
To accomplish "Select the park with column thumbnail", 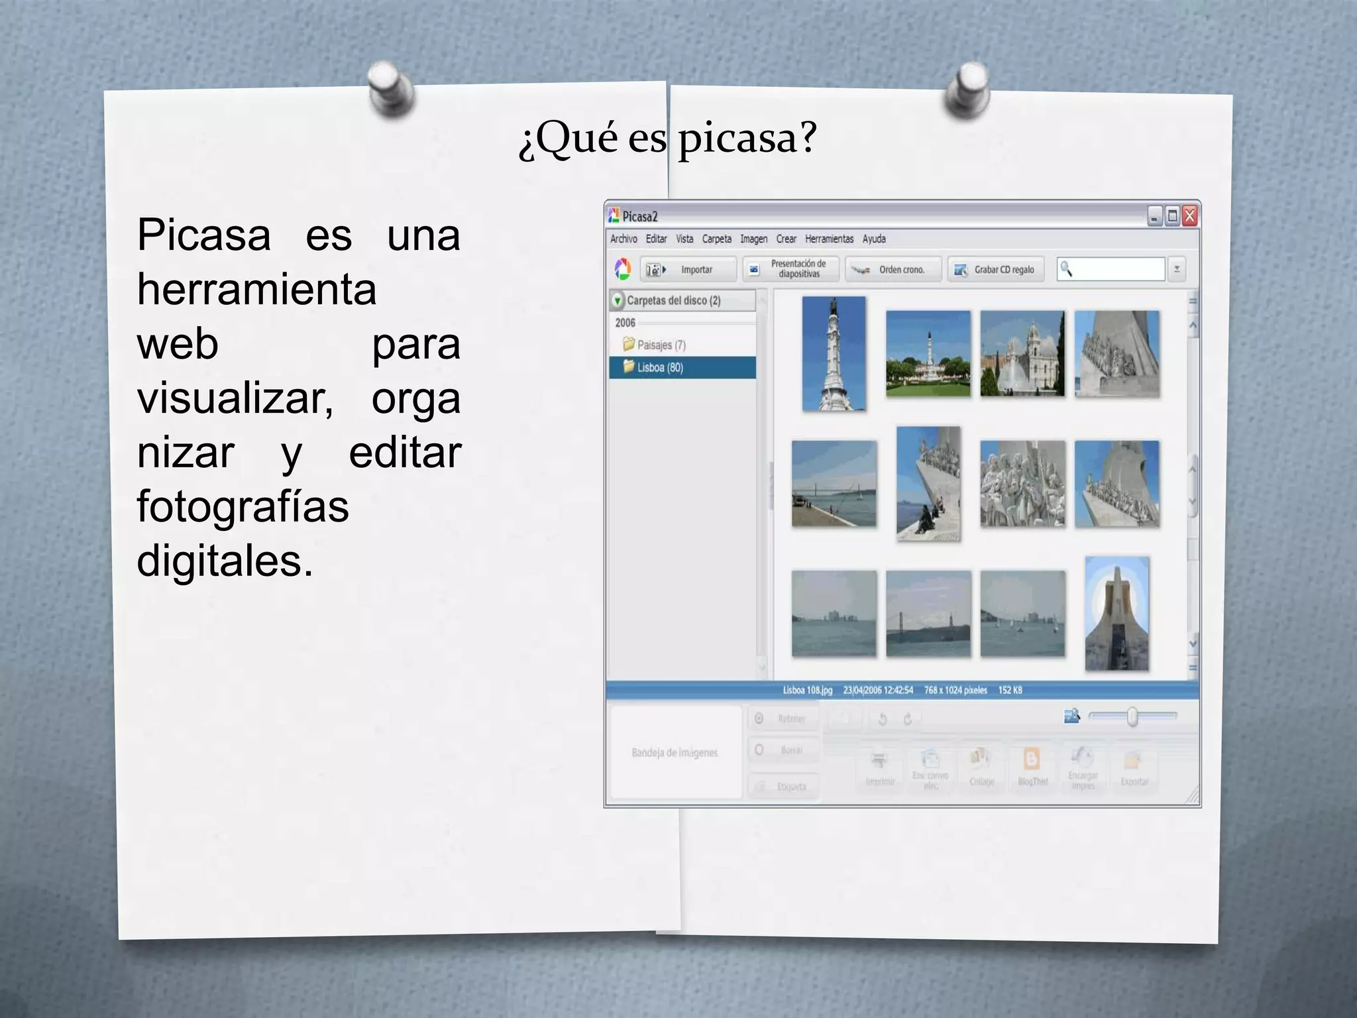I will pyautogui.click(x=928, y=353).
